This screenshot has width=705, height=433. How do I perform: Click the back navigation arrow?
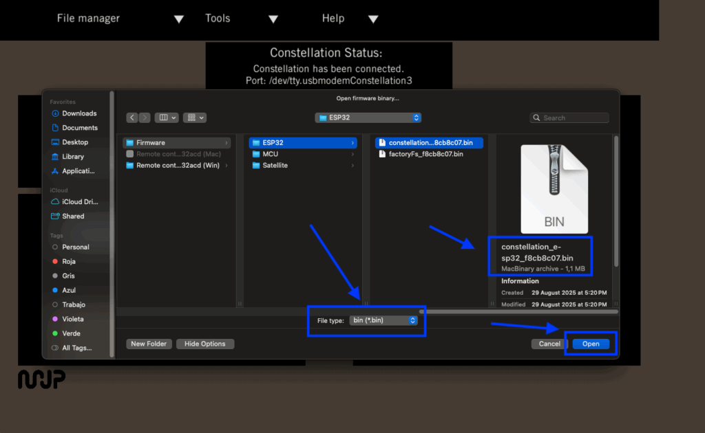pos(132,118)
